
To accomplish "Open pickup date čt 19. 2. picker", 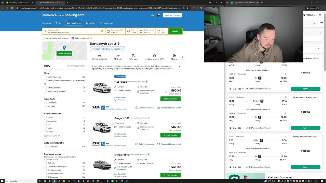I will (x=115, y=31).
